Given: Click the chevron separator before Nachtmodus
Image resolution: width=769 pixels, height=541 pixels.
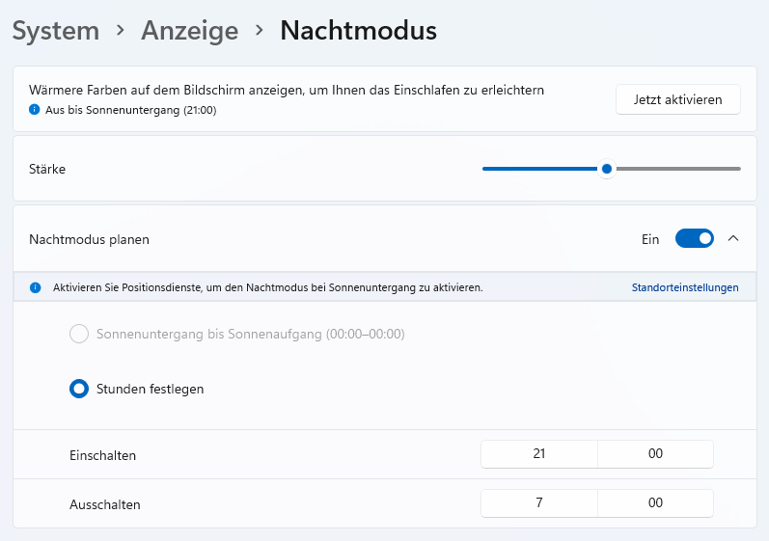Looking at the screenshot, I should tap(259, 31).
